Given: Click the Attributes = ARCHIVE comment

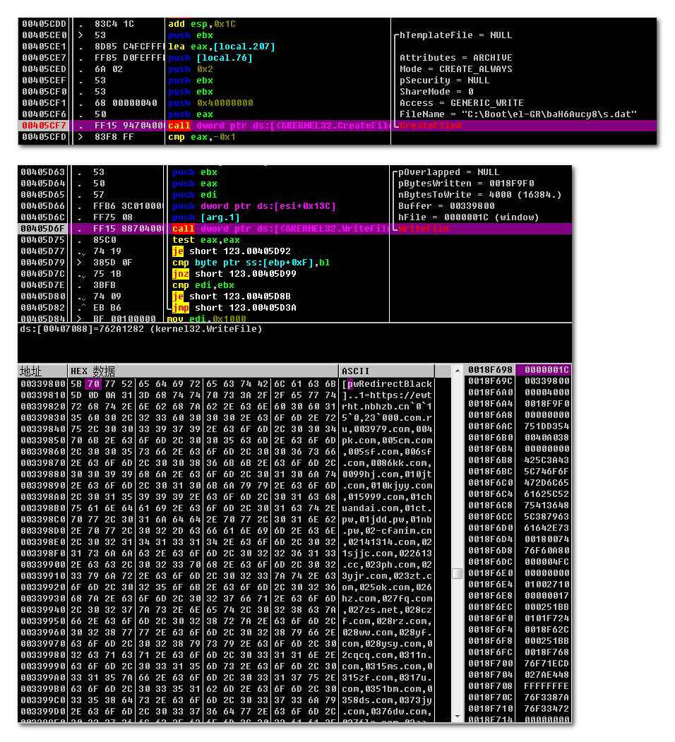Looking at the screenshot, I should point(455,58).
